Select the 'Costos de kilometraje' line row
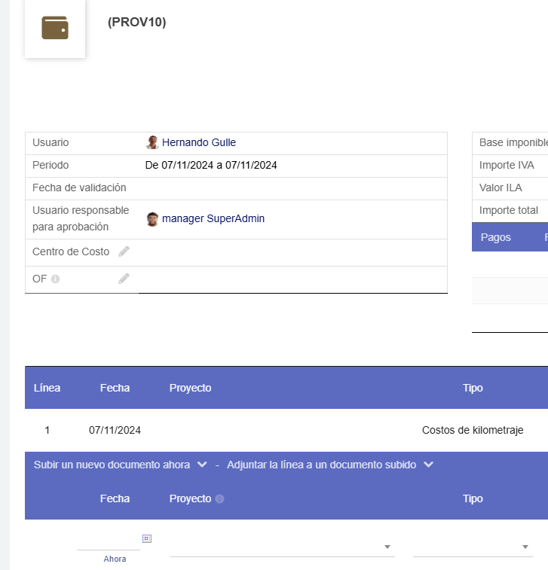Screen dimensions: 548x570 point(472,430)
